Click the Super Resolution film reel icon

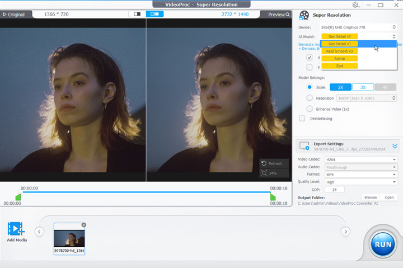click(x=304, y=15)
